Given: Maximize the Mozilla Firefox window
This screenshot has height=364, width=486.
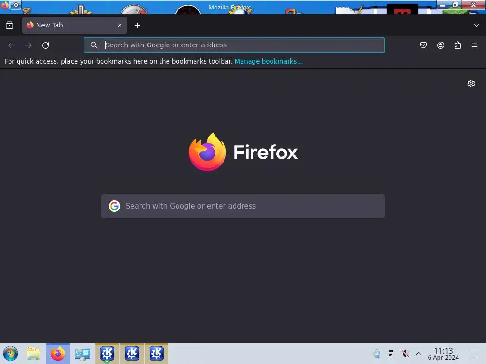Looking at the screenshot, I should 455,5.
